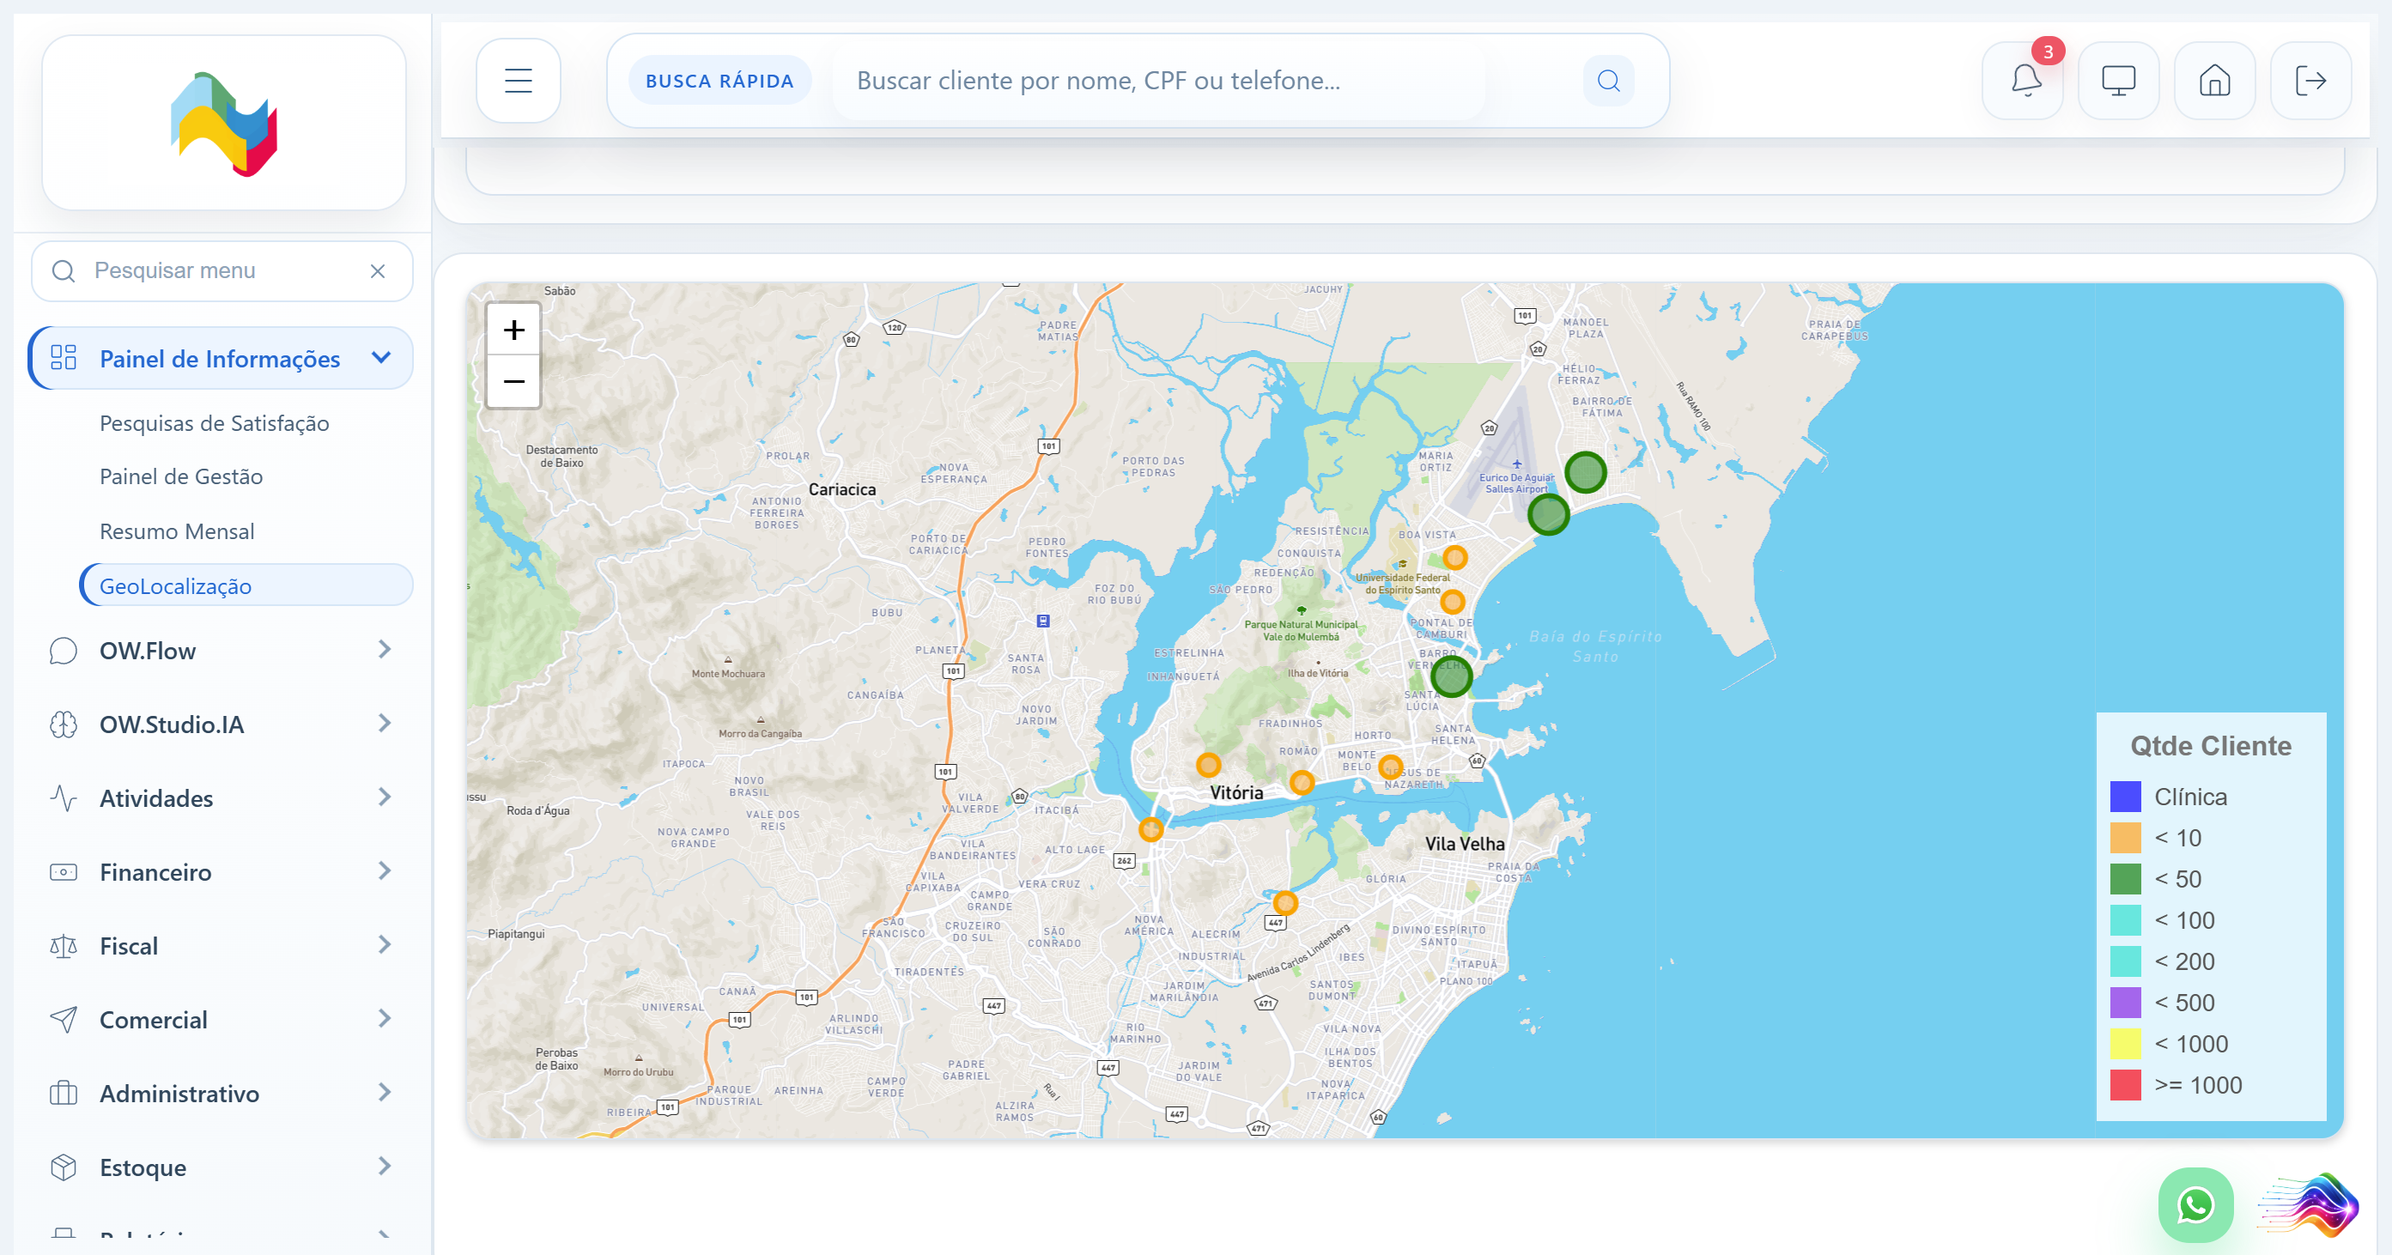The height and width of the screenshot is (1255, 2392).
Task: Click the BUSCA RÁPIDA label button
Action: click(719, 81)
